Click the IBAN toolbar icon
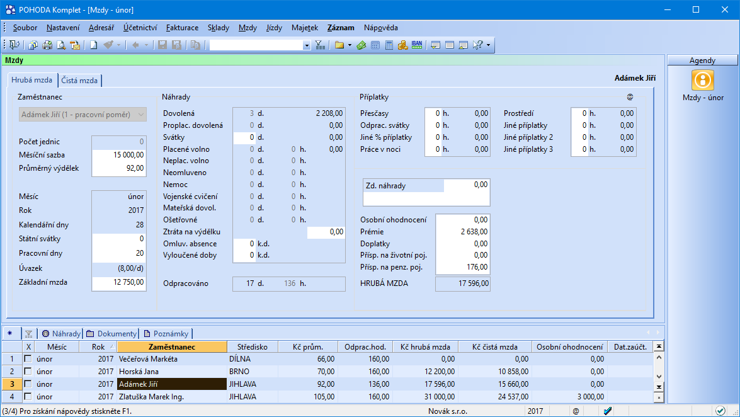 click(417, 45)
